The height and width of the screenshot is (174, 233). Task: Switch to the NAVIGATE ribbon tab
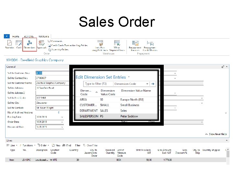pyautogui.click(x=44, y=36)
